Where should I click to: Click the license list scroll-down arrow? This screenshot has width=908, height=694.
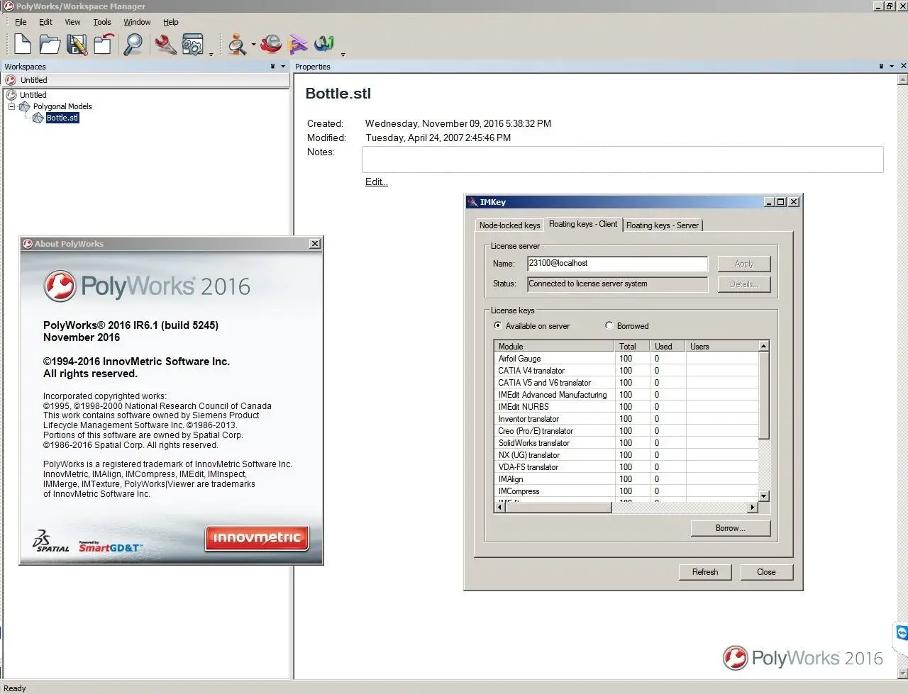coord(764,496)
